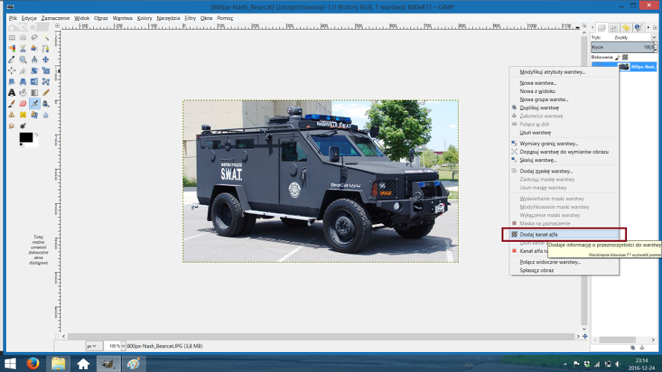
Task: Choose Skaluj warstwę… in context menu
Action: pyautogui.click(x=564, y=160)
